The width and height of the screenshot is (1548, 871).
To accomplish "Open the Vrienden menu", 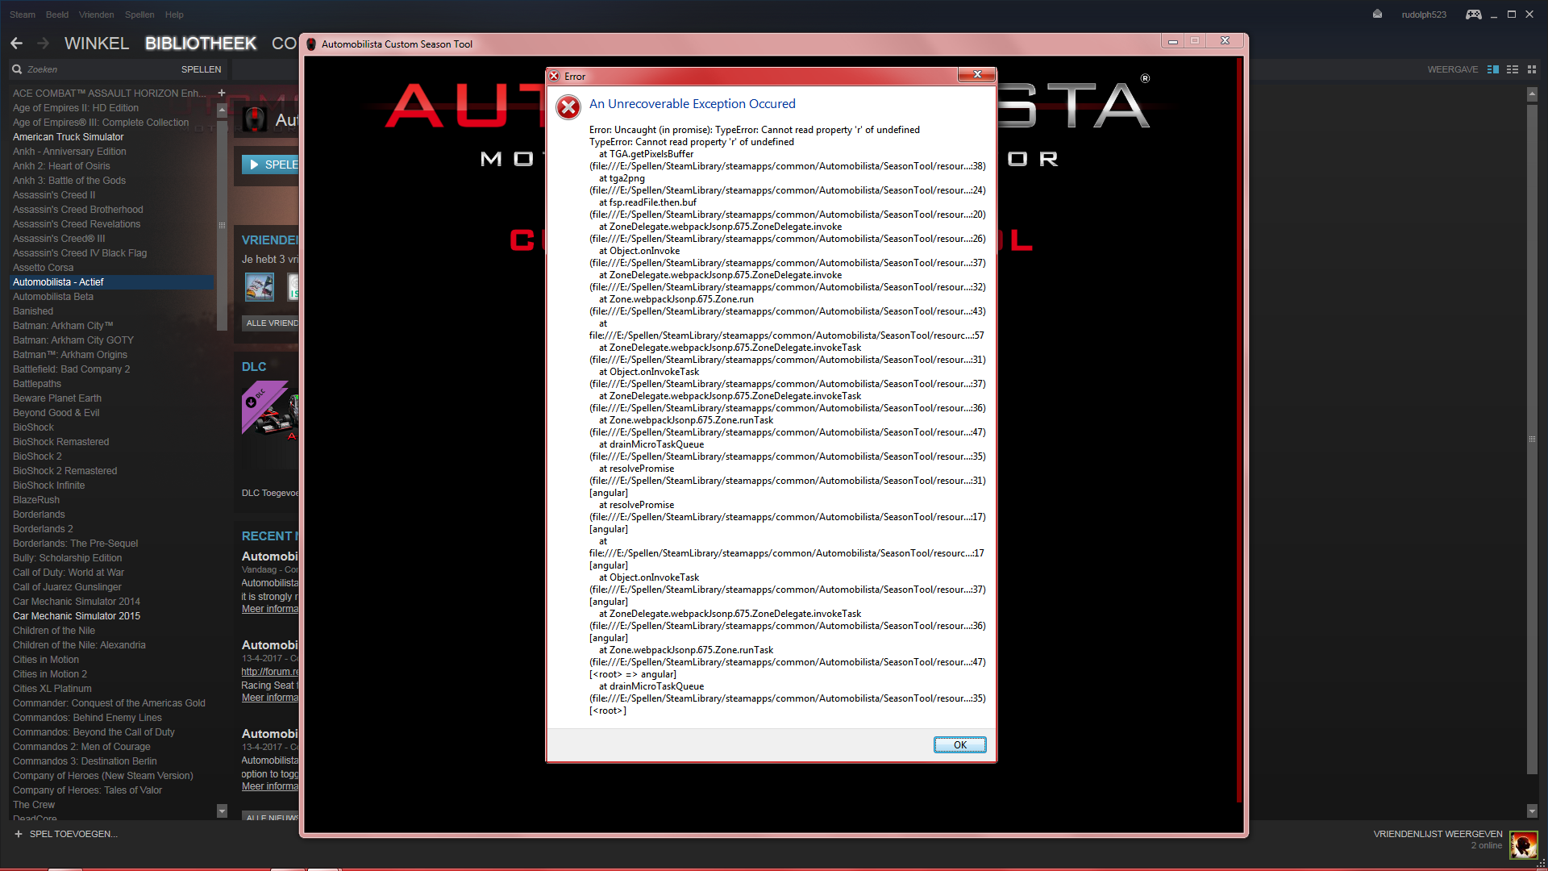I will [x=97, y=15].
